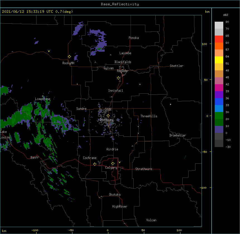This screenshot has width=240, height=234.
Task: Click the Airdrie label
Action: click(112, 149)
